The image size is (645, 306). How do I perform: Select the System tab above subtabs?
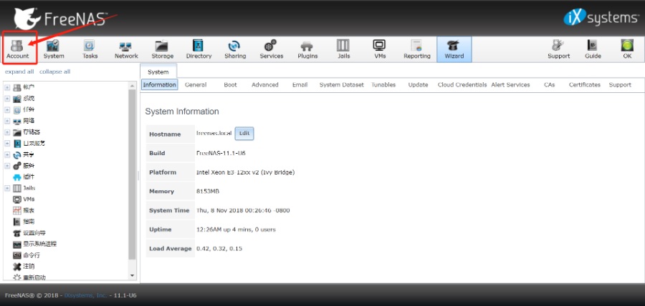point(158,71)
